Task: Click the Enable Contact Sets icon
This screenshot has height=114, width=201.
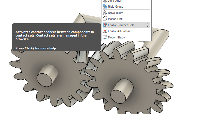Action: coord(105,25)
